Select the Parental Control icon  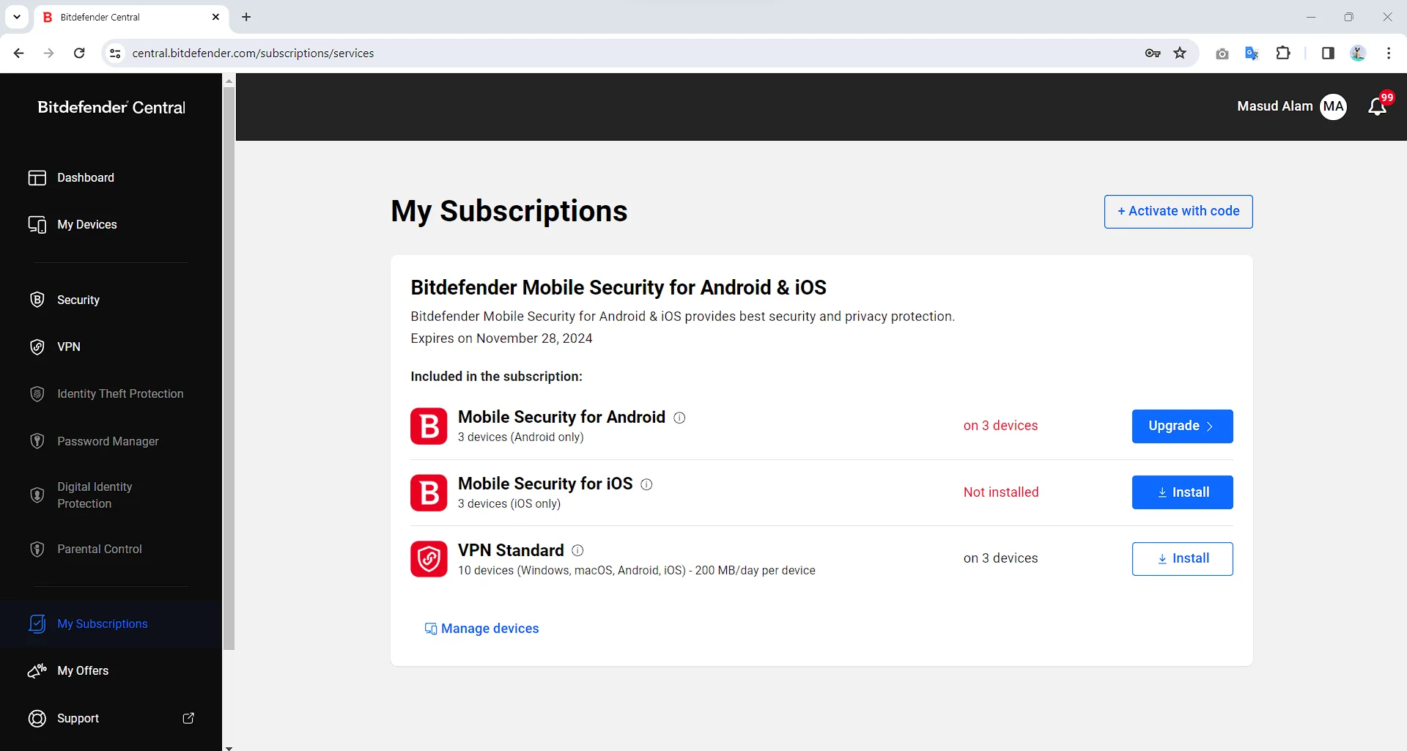(37, 549)
